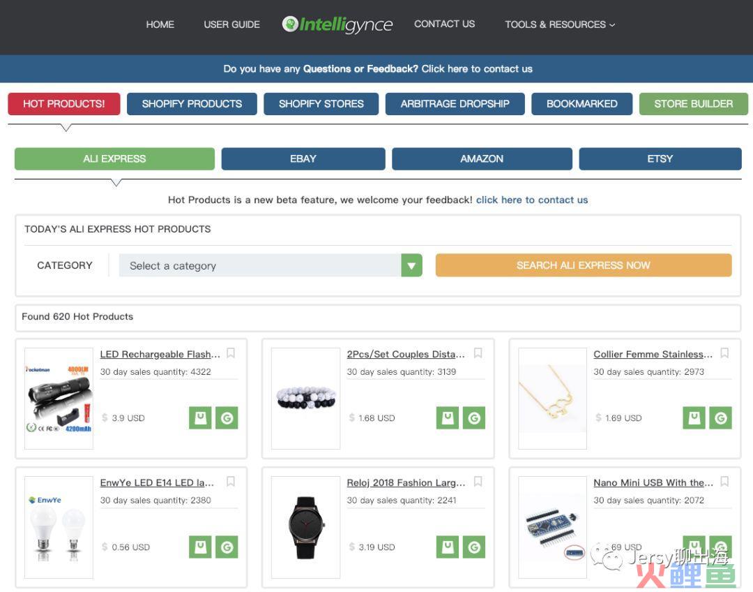The height and width of the screenshot is (592, 753).
Task: Click shopping bag icon for 2Pcs/Set Couples product
Action: point(448,418)
